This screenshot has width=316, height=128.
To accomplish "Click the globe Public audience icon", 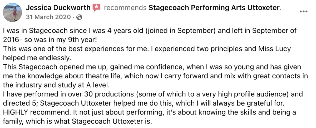I will 79,18.
